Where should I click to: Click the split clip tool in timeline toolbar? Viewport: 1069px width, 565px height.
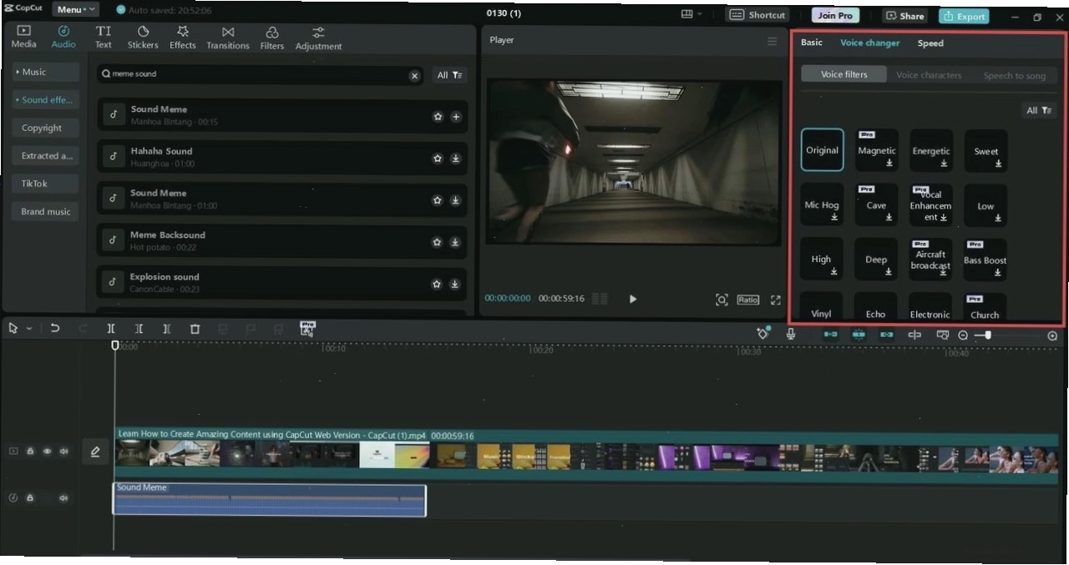111,329
